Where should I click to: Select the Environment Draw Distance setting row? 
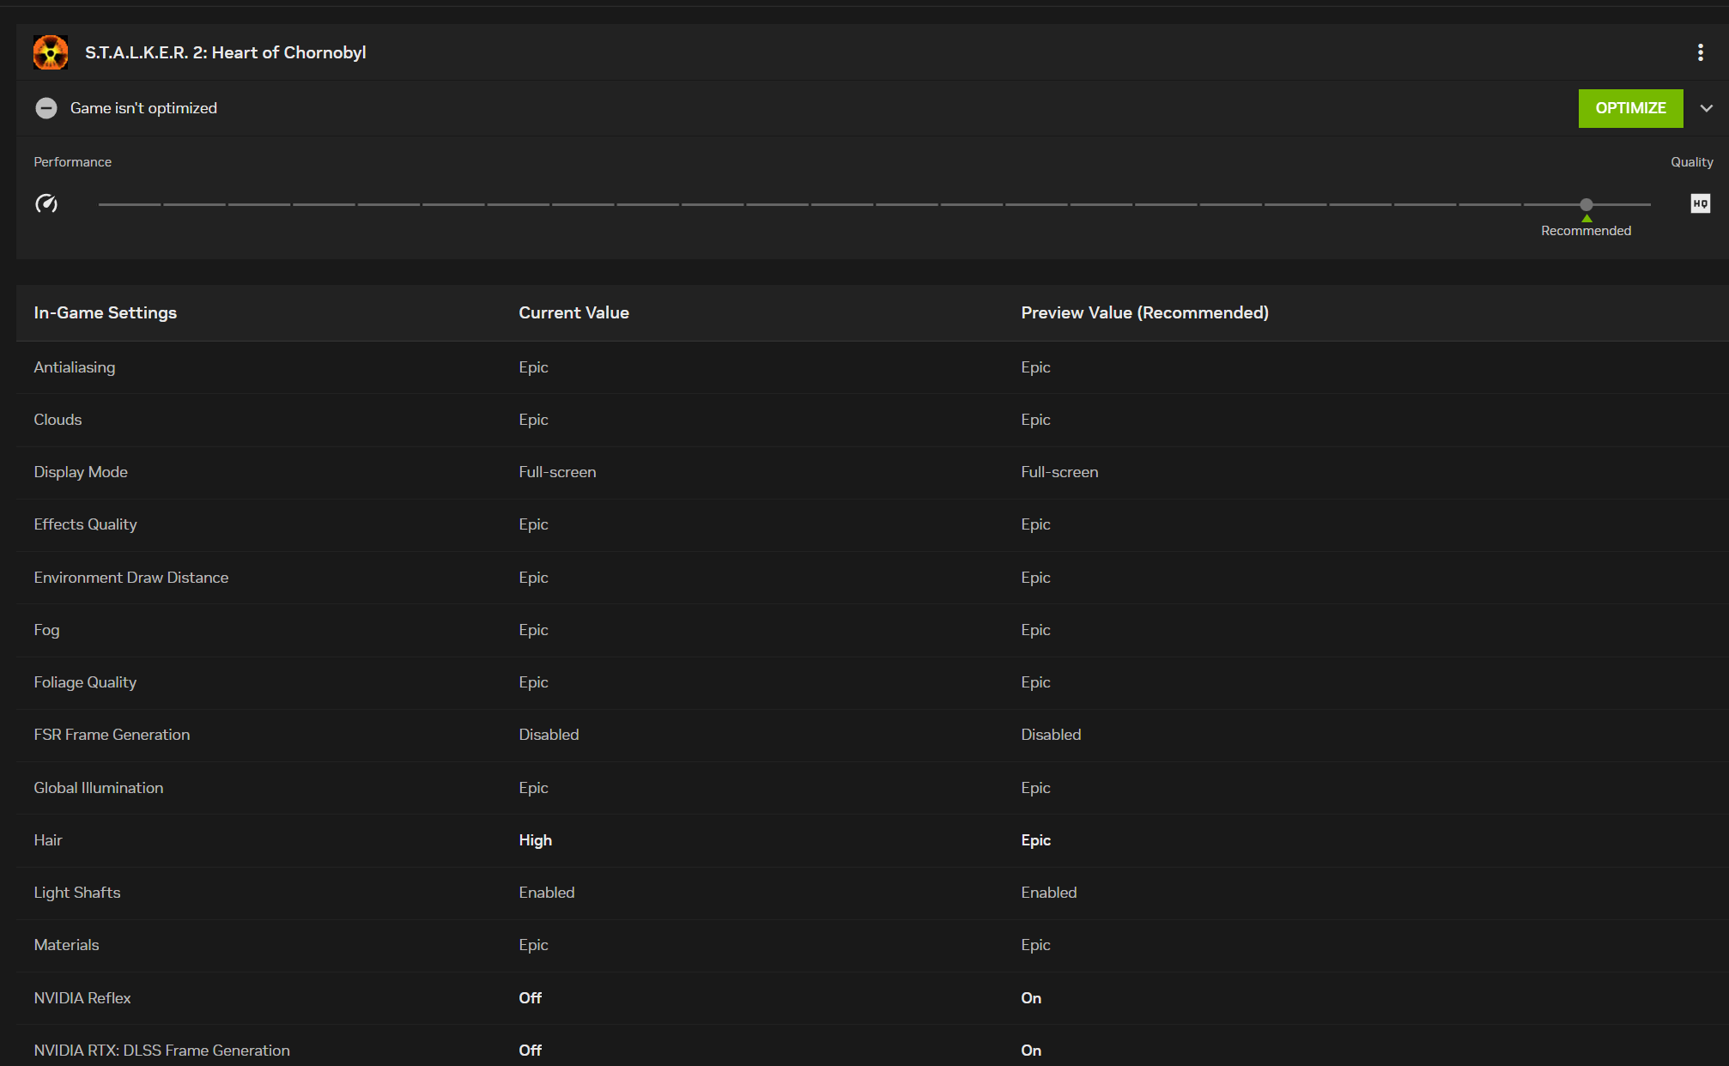(872, 578)
